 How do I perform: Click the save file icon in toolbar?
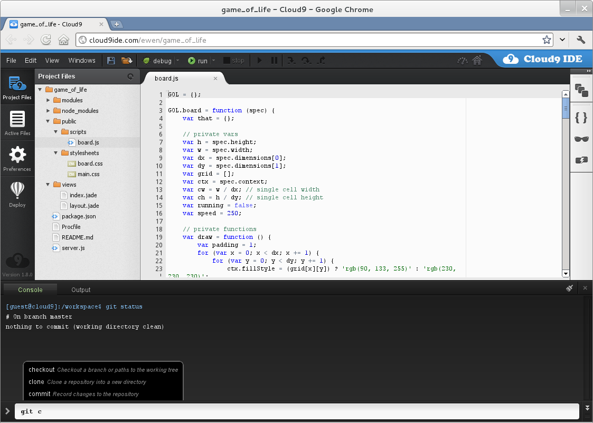tap(111, 61)
